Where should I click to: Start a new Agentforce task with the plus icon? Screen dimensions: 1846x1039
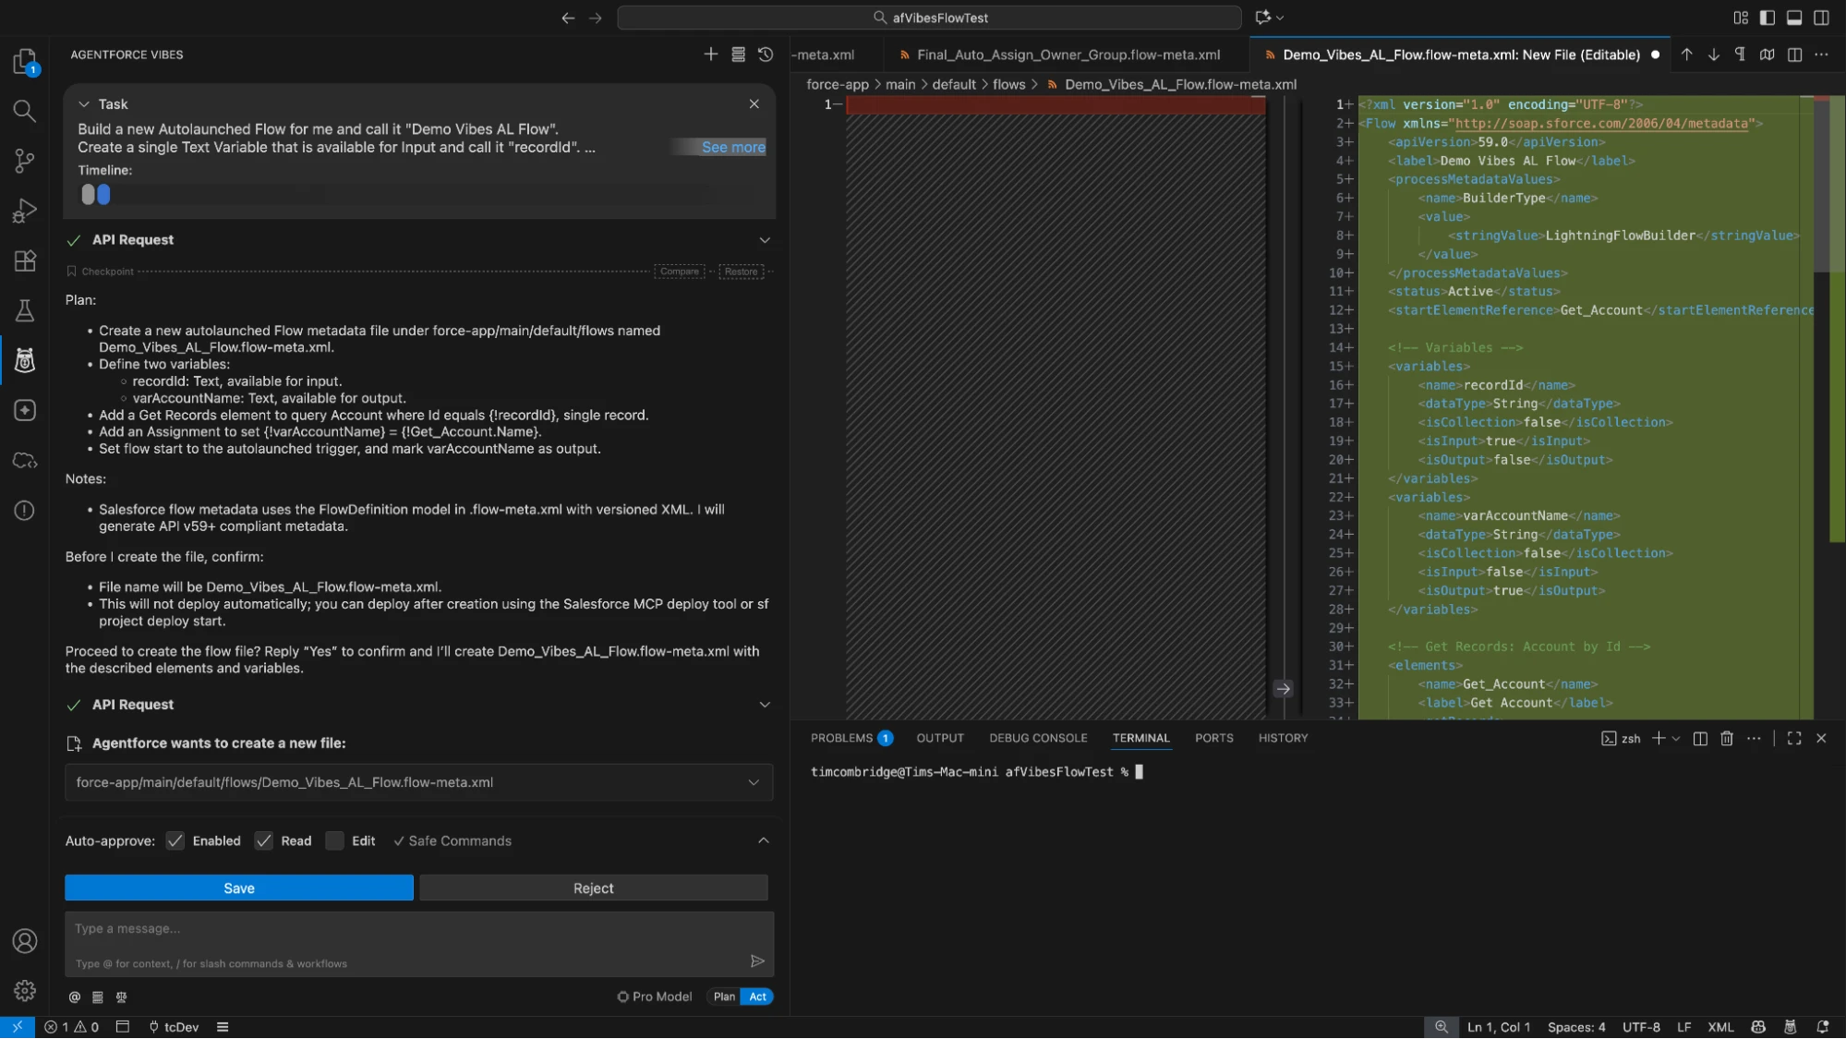(710, 54)
